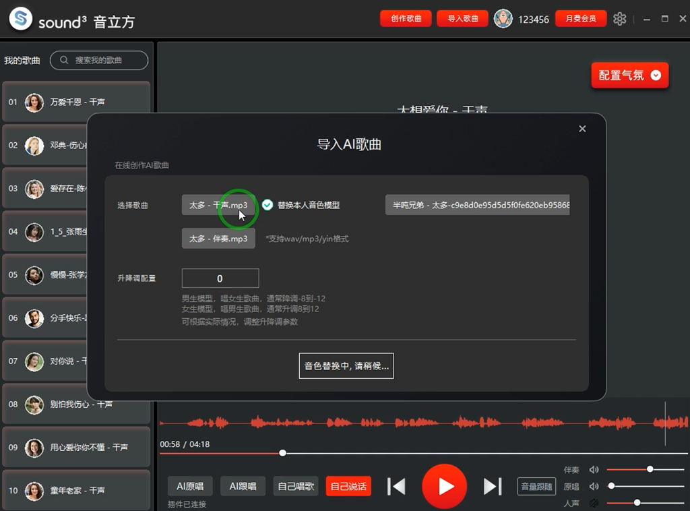Open the 配置气氛 dropdown
This screenshot has width=690, height=511.
[x=629, y=76]
